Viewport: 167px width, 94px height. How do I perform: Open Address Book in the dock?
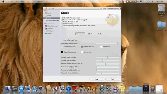(48, 88)
